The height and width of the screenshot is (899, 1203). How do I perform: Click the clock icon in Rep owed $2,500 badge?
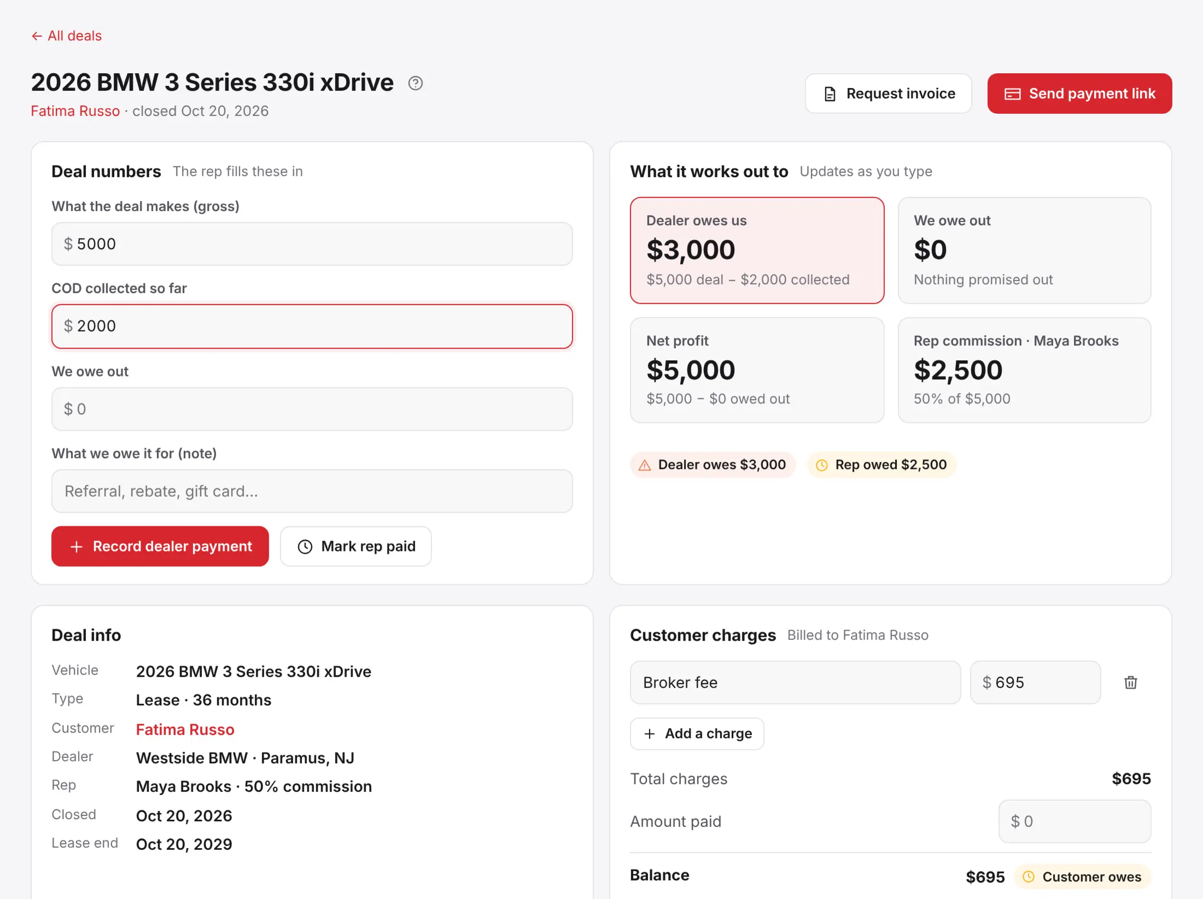point(822,465)
